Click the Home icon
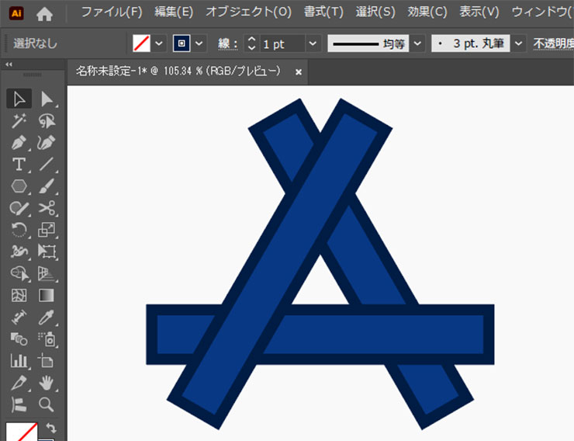The image size is (574, 441). (x=45, y=13)
